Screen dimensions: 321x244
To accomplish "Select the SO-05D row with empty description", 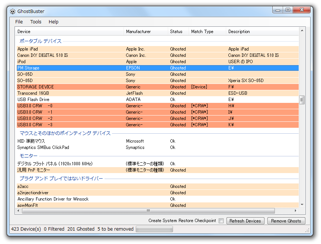I will tap(157, 74).
